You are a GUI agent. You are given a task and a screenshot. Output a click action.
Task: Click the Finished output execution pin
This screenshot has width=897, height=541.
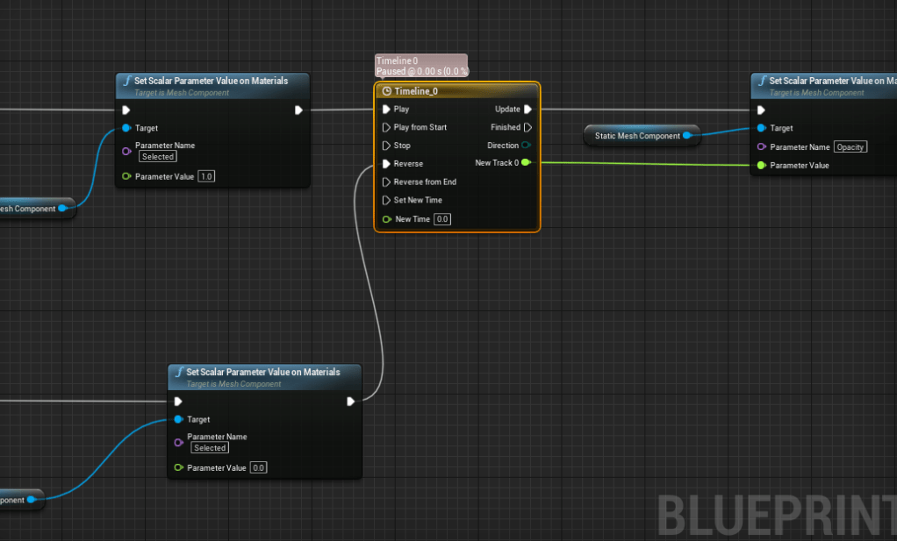[x=527, y=128]
